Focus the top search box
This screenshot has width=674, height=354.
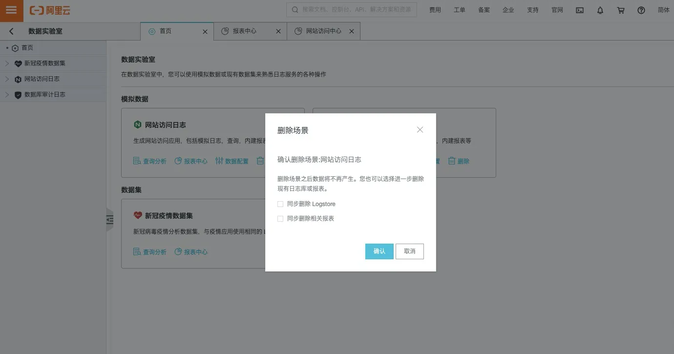coord(352,10)
